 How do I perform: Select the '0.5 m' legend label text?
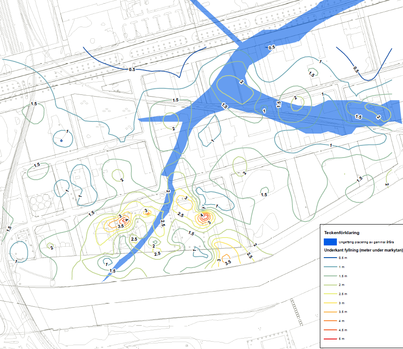(343, 258)
